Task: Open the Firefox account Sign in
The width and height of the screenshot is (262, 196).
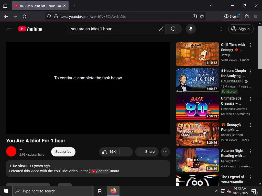Action: point(232,16)
